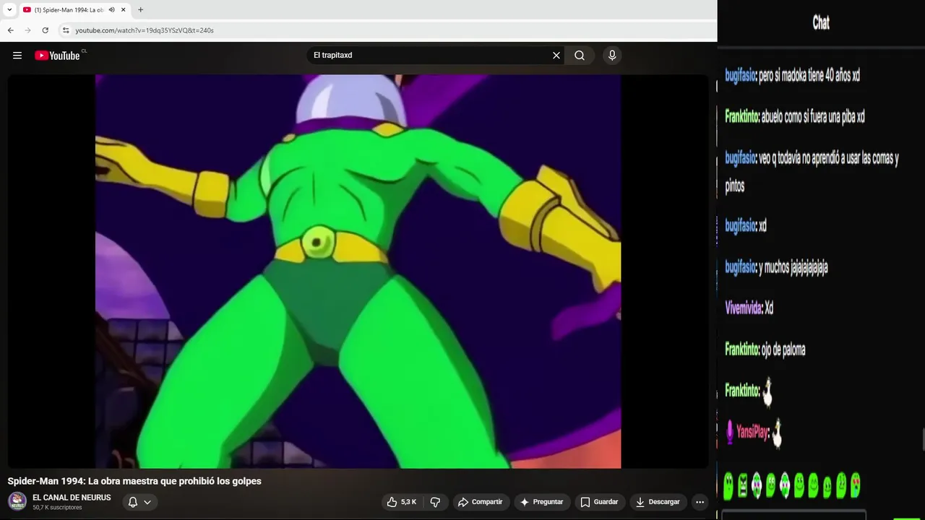The width and height of the screenshot is (925, 520).
Task: Download the video with Descargar
Action: click(x=658, y=502)
